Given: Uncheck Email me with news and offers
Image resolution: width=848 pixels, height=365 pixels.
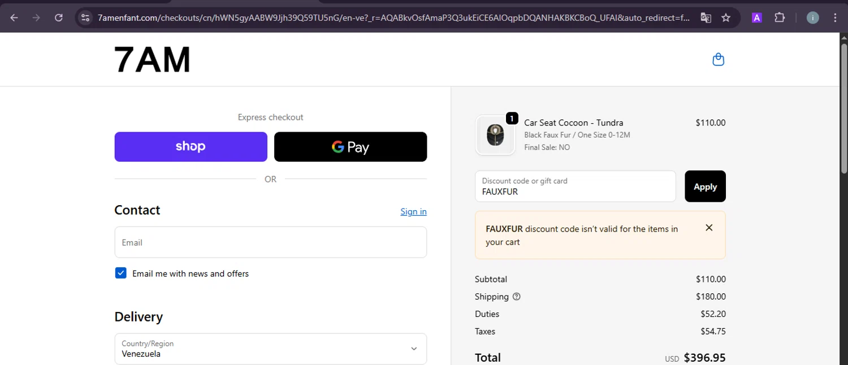Looking at the screenshot, I should click(120, 273).
